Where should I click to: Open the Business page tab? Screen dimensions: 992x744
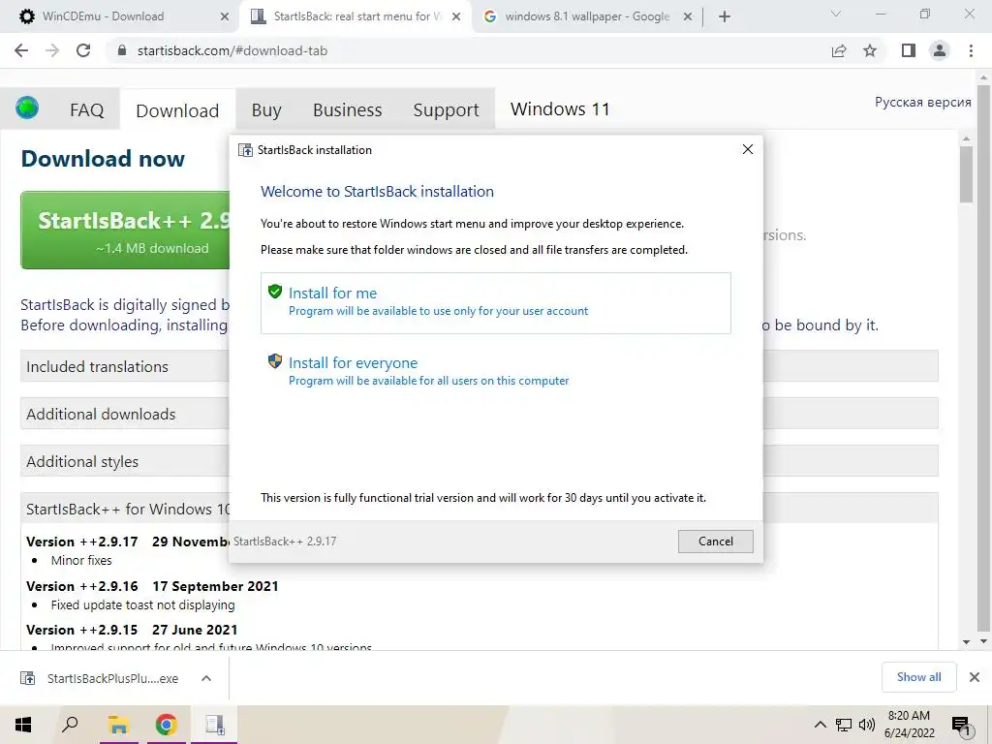tap(348, 110)
